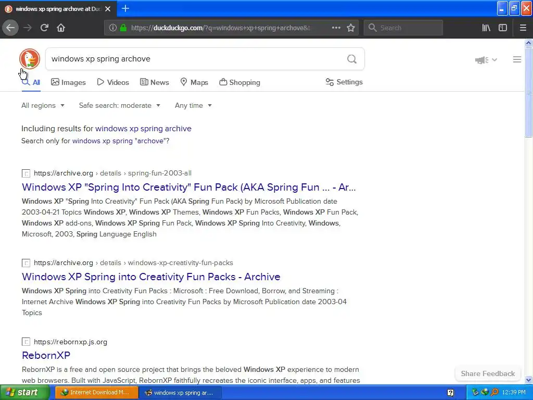Switch to the Maps tab
The height and width of the screenshot is (400, 533).
click(x=194, y=82)
